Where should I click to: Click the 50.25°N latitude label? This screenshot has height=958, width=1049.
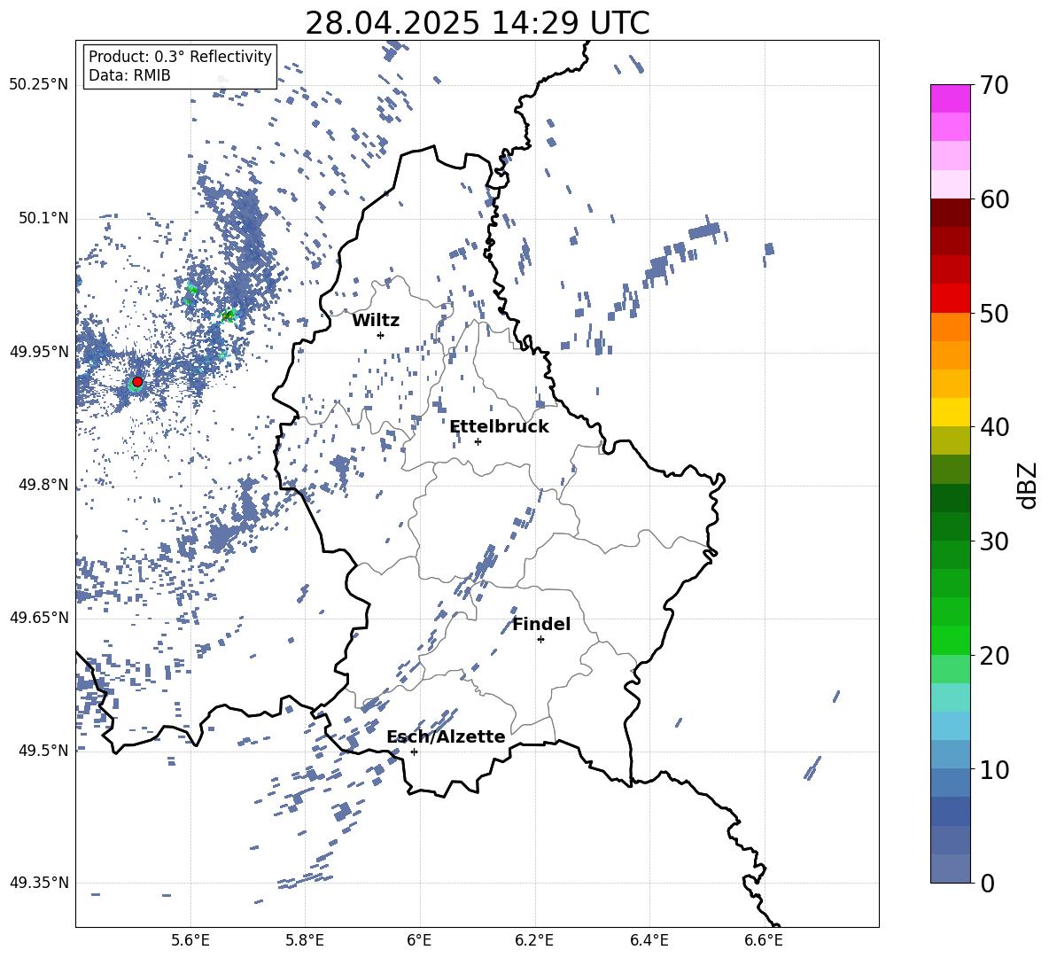pos(39,85)
